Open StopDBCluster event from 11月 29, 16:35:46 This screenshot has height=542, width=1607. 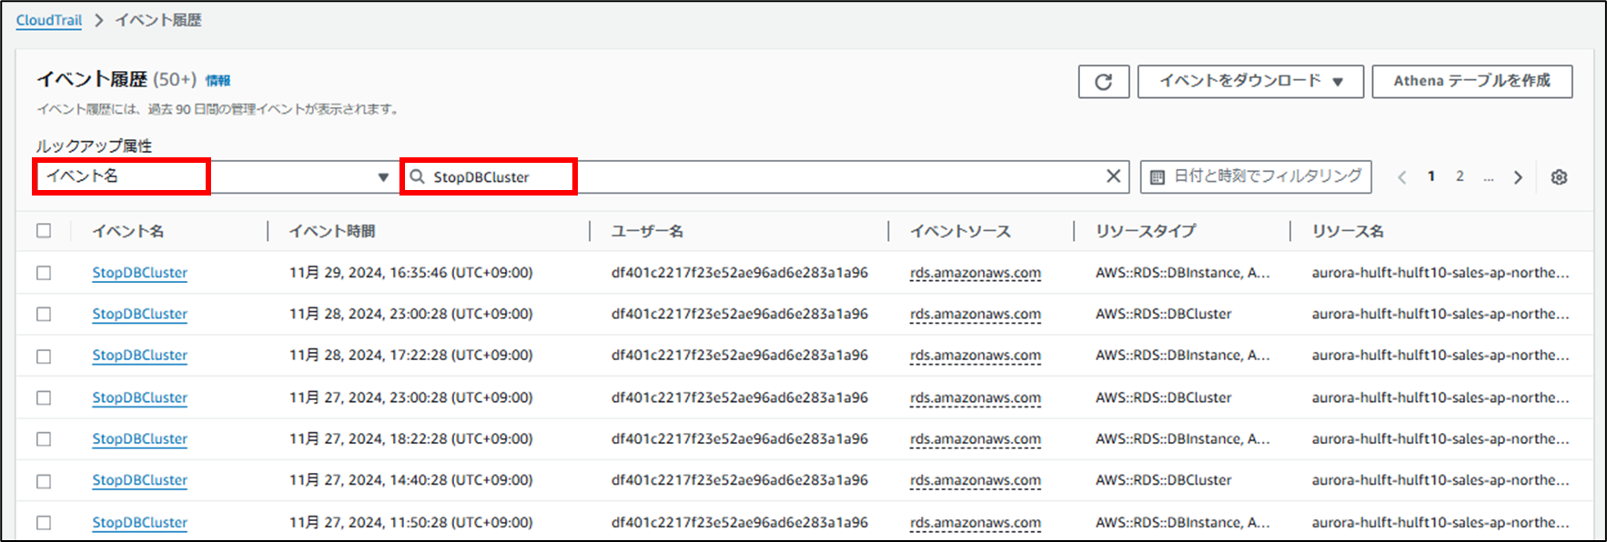(x=139, y=273)
